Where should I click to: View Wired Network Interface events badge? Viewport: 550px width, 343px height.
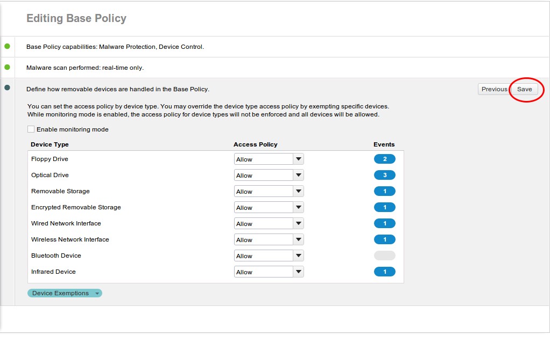tap(384, 223)
